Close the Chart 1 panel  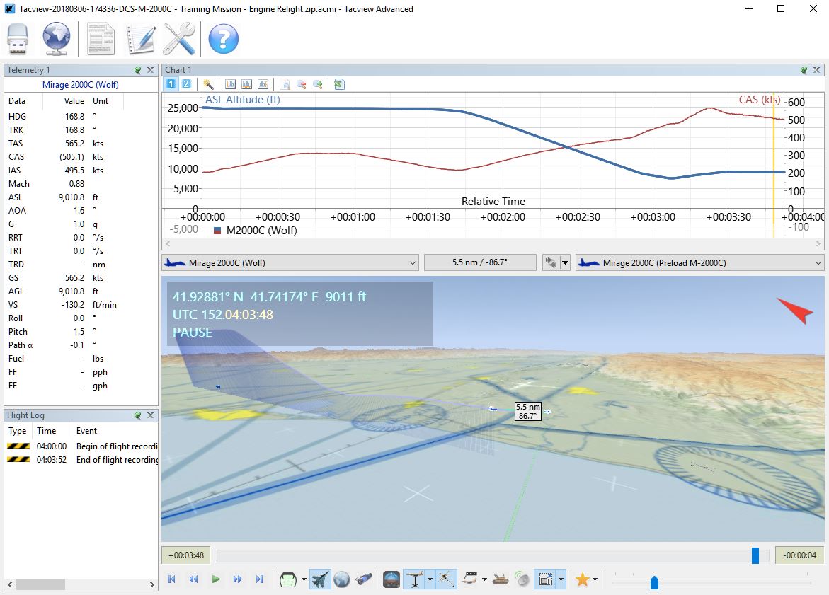(x=817, y=70)
